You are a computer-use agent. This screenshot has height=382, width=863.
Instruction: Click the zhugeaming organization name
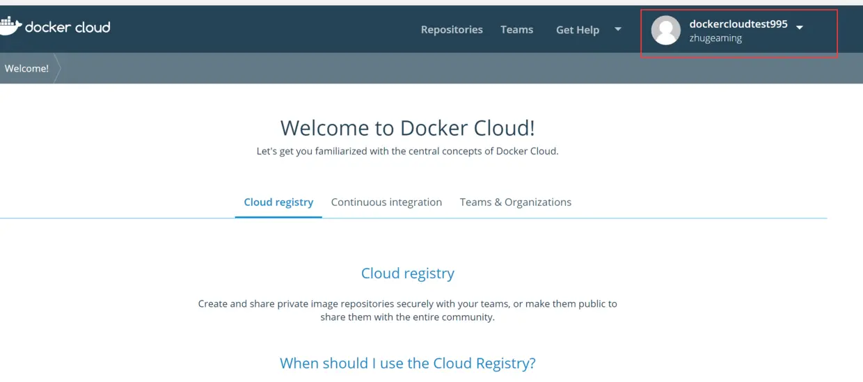coord(715,38)
